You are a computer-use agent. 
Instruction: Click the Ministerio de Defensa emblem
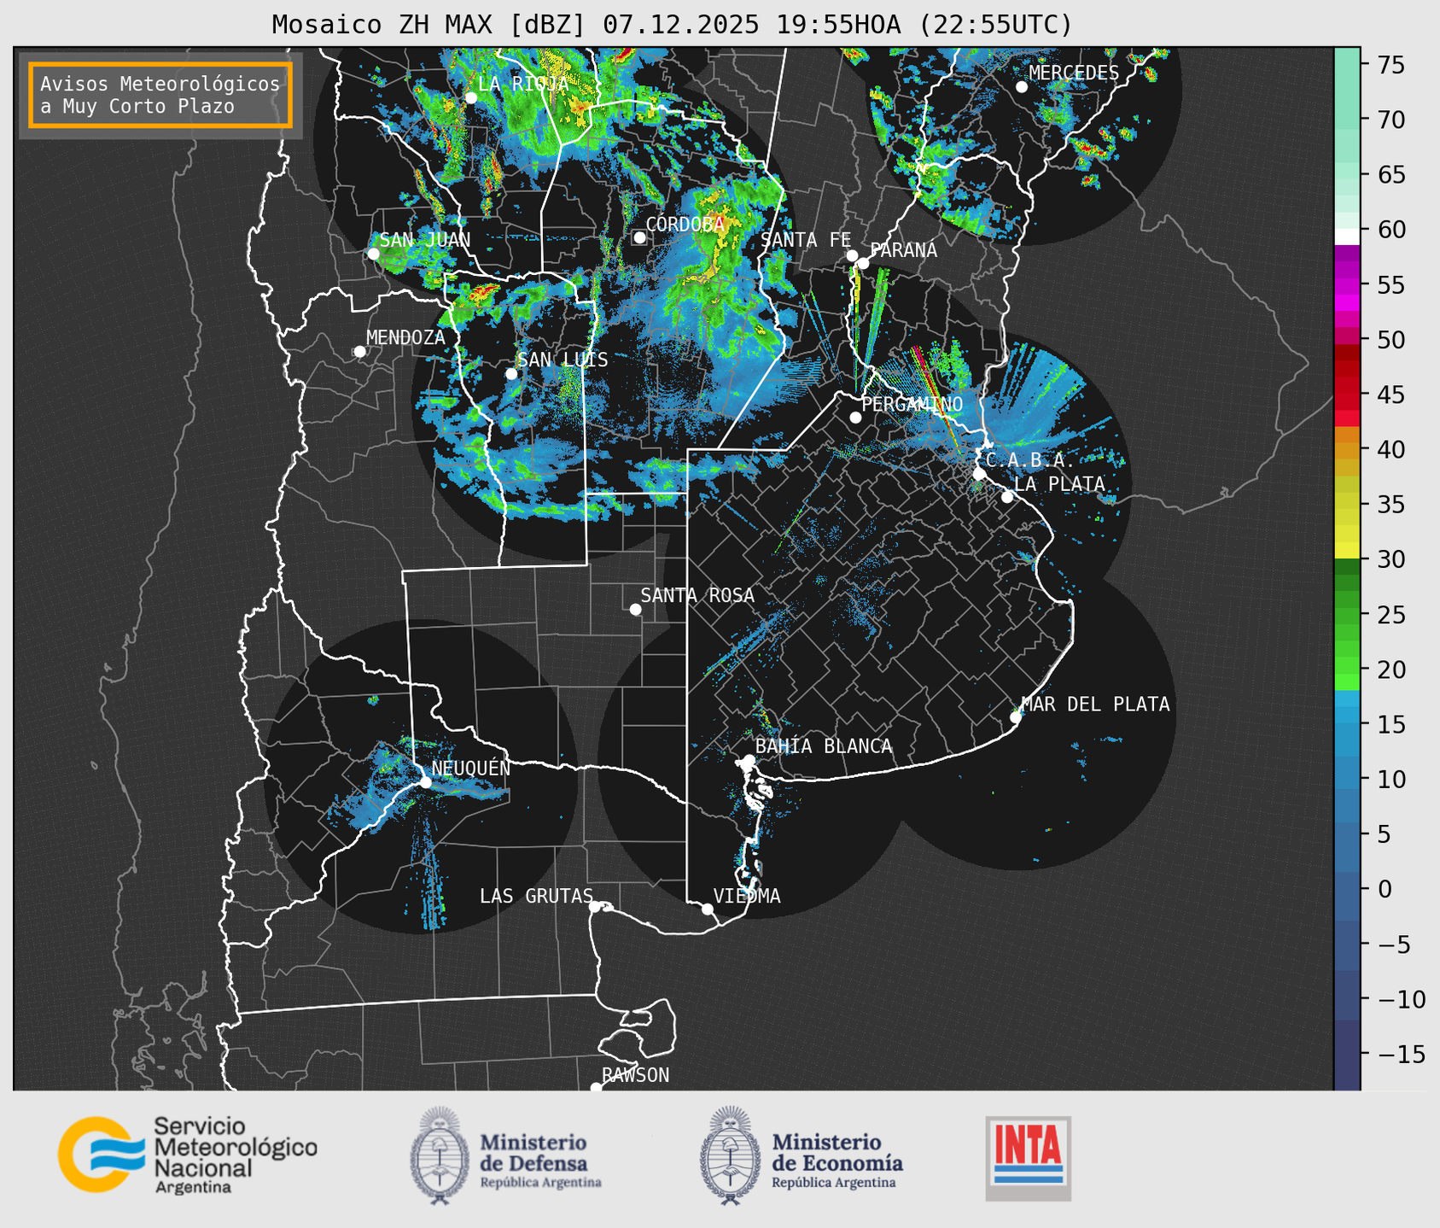tap(439, 1155)
